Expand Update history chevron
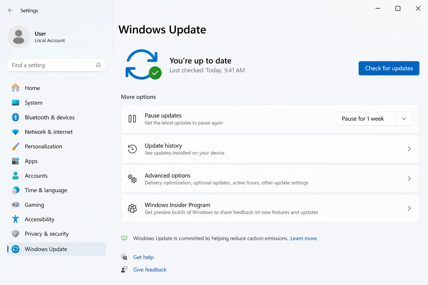This screenshot has width=428, height=285. (409, 149)
